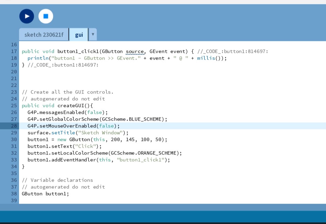Click the '//_CODE_:button1:814697:' comment on line 19
Screen dimensions: 326x224
(x=63, y=65)
